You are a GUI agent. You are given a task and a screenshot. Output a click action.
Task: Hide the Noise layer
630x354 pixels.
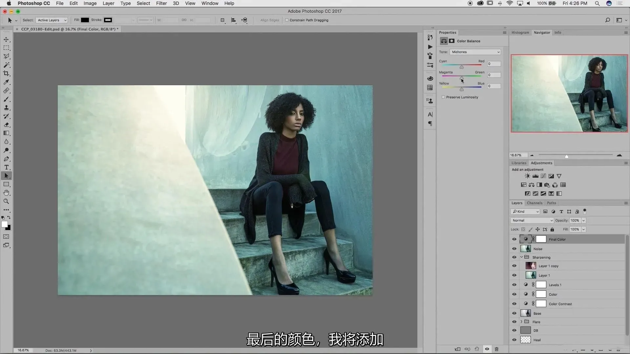(514, 249)
